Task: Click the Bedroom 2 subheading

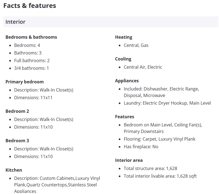Action: tap(17, 111)
